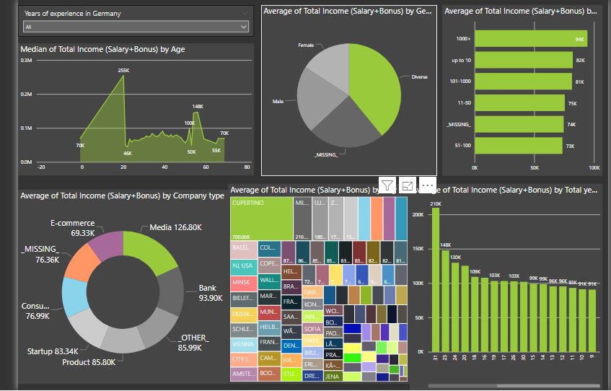Click the filter icon above the treemap
The width and height of the screenshot is (611, 391).
(x=387, y=185)
